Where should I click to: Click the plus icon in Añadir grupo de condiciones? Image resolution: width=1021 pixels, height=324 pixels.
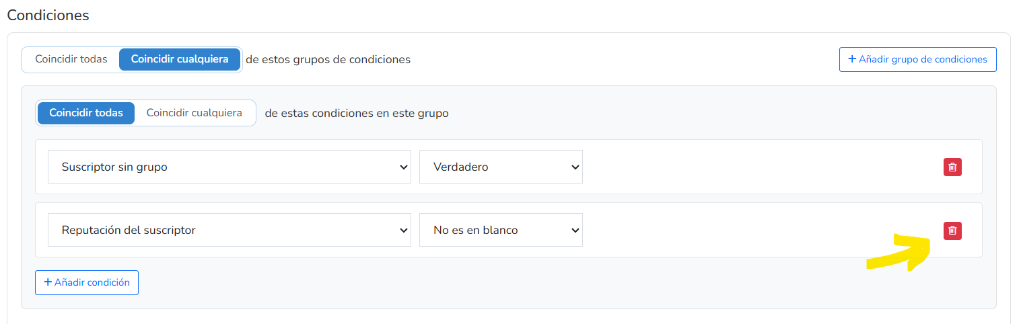tap(852, 59)
